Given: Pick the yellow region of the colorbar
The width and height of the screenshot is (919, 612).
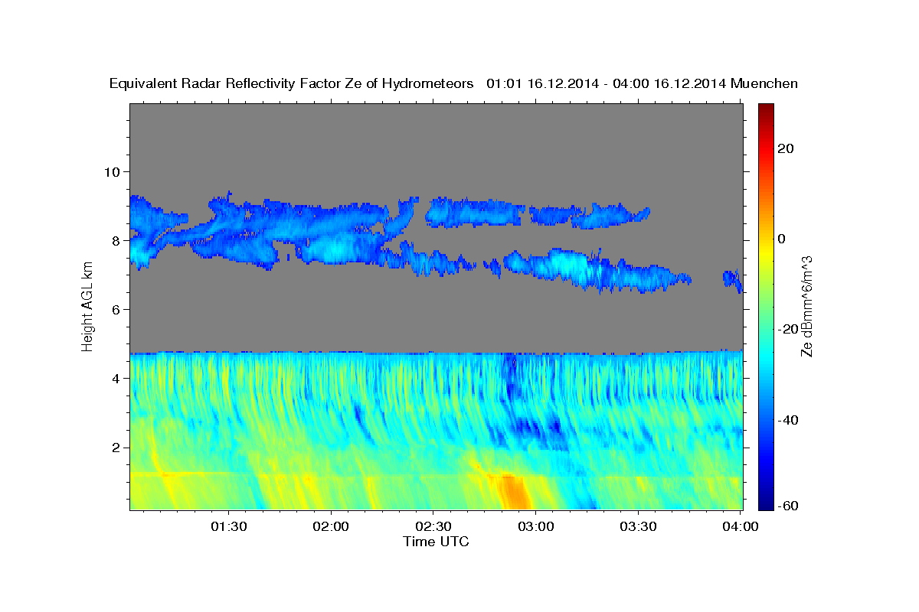Looking at the screenshot, I should click(x=767, y=252).
